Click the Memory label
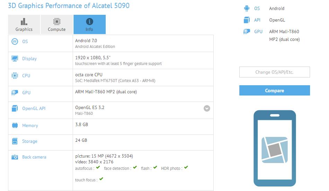 coord(30,125)
